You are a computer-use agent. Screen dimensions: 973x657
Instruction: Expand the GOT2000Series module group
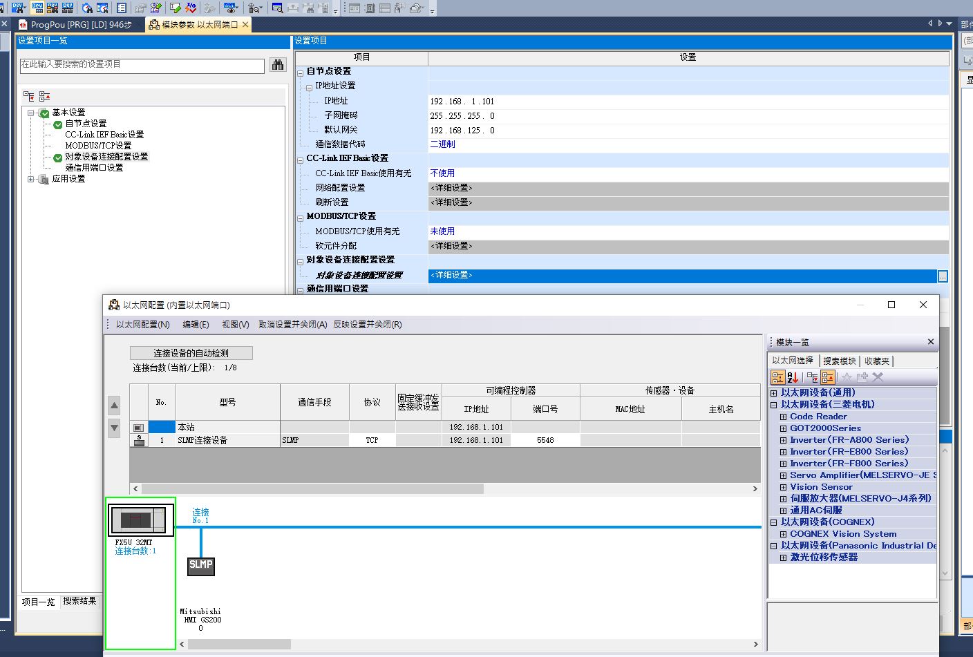click(x=783, y=428)
